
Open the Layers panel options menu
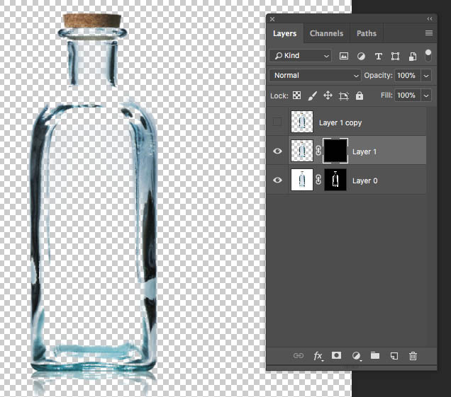click(x=429, y=33)
